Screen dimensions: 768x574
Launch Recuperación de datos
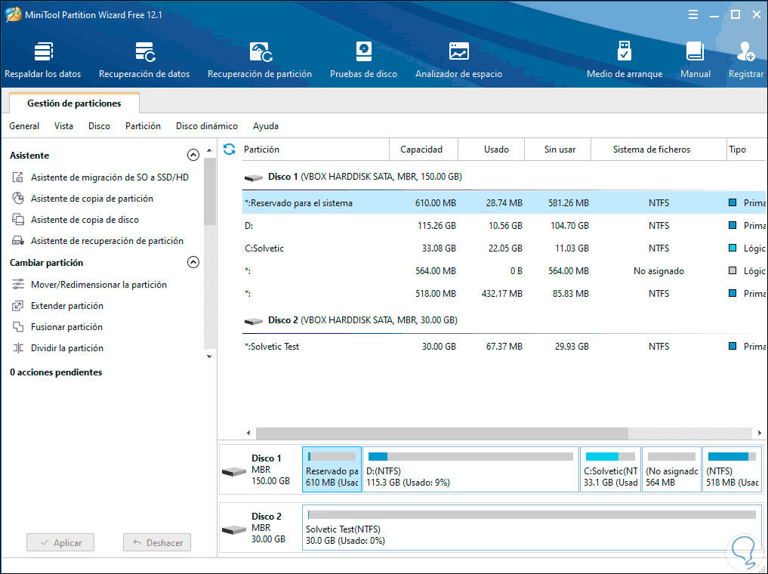[x=144, y=60]
